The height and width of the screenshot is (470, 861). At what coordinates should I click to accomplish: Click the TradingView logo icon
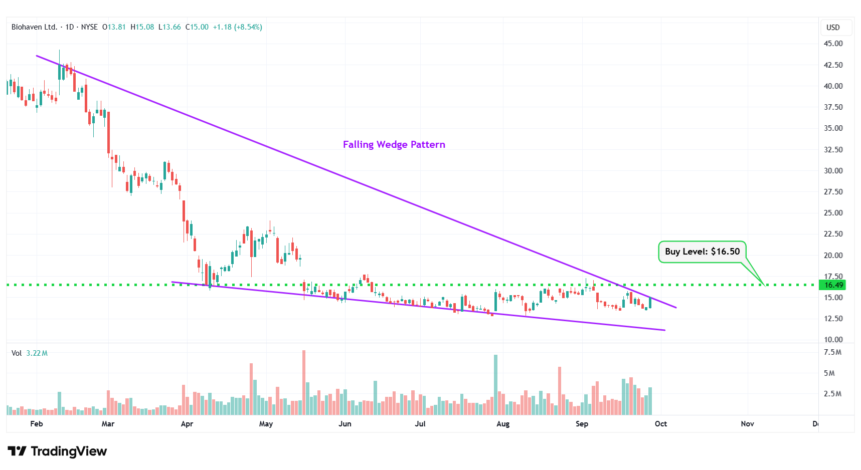point(17,451)
